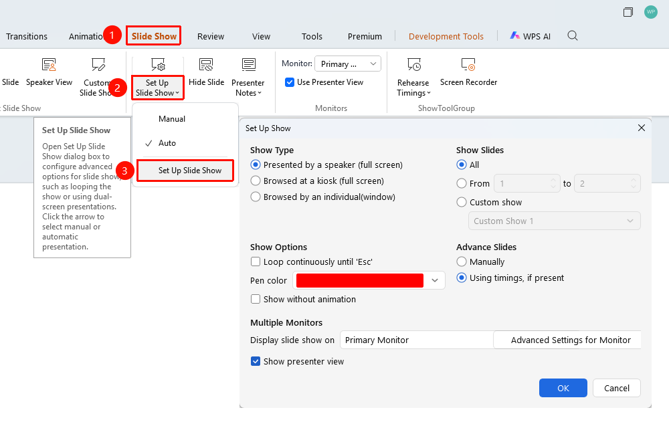The height and width of the screenshot is (424, 669).
Task: Select Browsed at a kiosk option
Action: 256,181
